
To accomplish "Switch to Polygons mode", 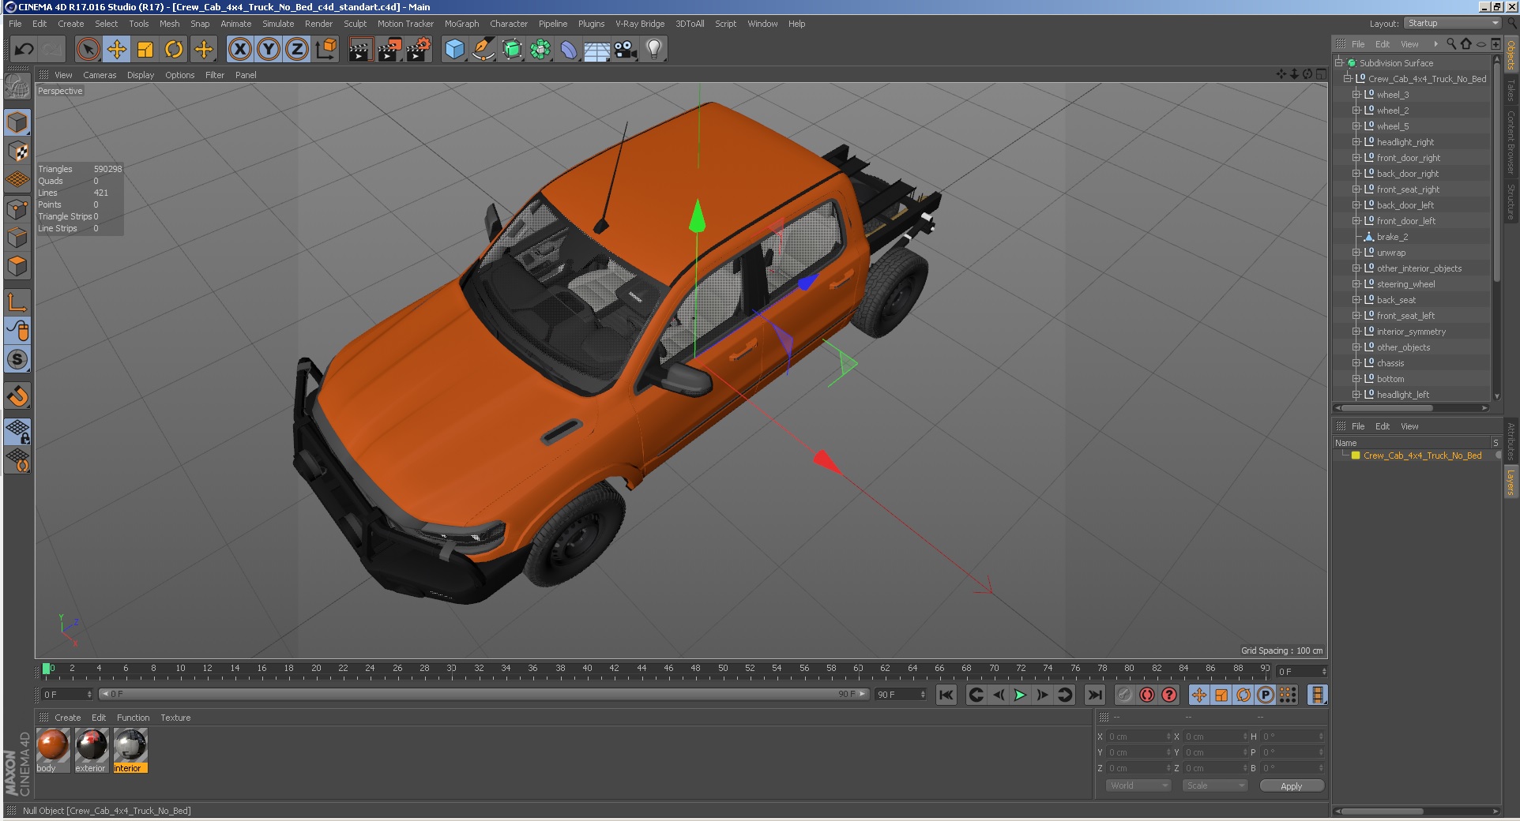I will [x=17, y=266].
